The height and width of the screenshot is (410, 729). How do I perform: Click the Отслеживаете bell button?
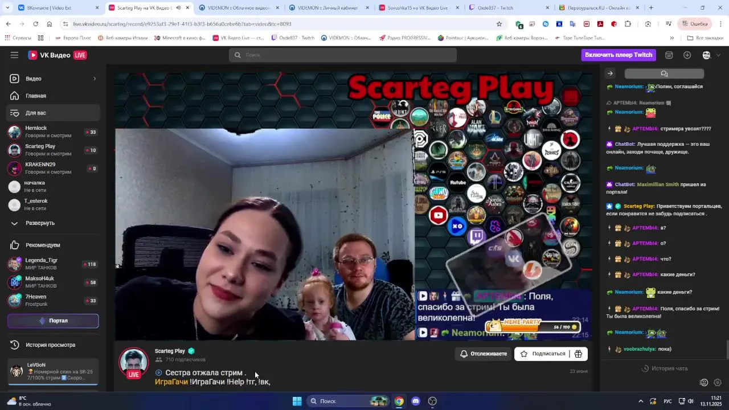pos(483,354)
